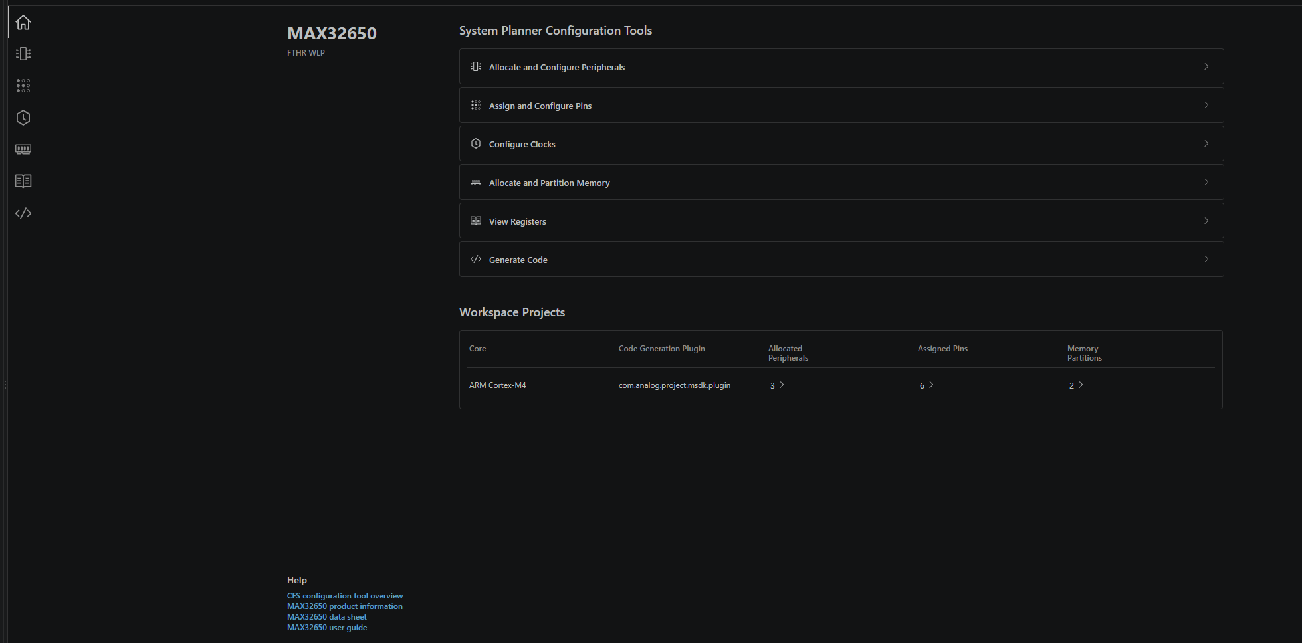The image size is (1302, 643).
Task: Click Memory Partitions column header
Action: pyautogui.click(x=1085, y=353)
